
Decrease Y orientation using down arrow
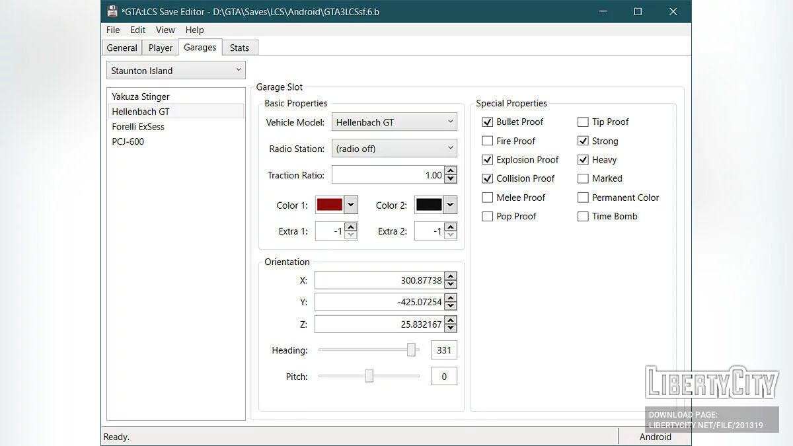click(451, 306)
